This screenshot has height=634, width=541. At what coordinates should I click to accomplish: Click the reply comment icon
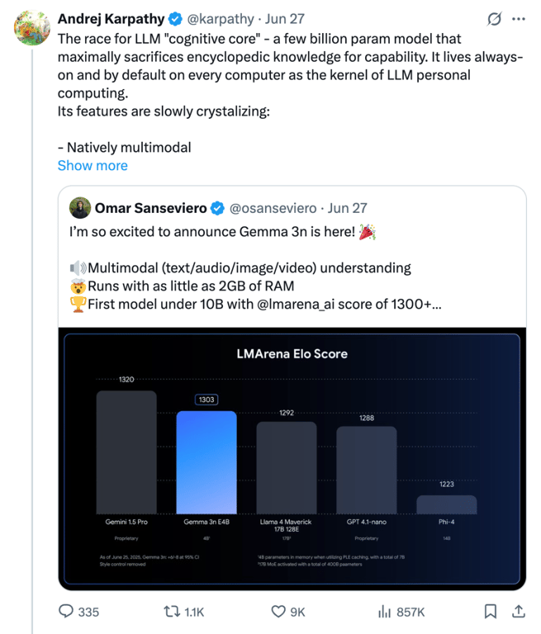point(66,612)
